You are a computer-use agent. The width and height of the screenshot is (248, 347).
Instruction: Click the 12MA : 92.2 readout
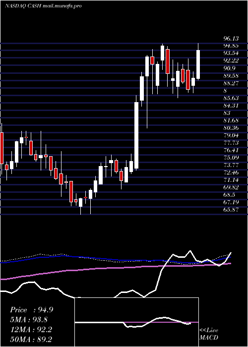(x=31, y=330)
